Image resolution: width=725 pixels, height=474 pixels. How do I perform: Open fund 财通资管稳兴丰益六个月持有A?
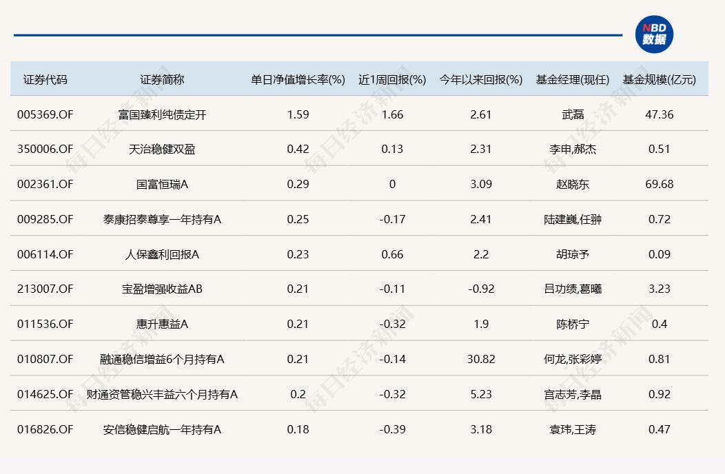click(162, 394)
